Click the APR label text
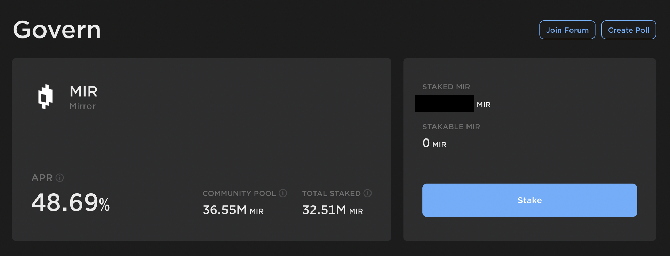The width and height of the screenshot is (670, 256). [x=42, y=178]
